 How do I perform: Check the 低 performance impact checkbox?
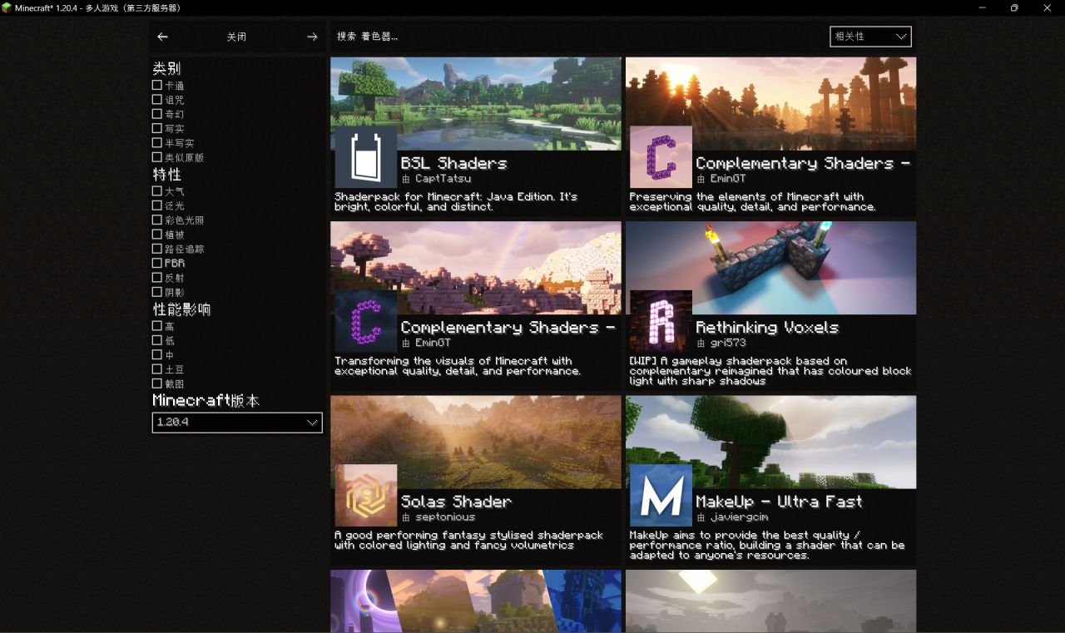click(x=157, y=340)
